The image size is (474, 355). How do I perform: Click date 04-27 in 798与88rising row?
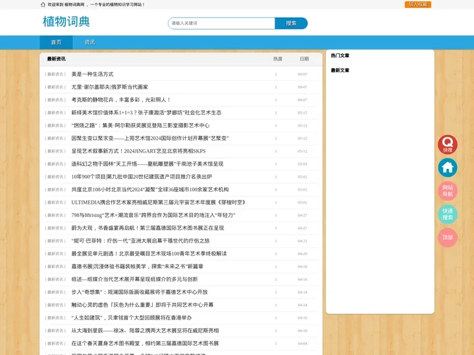[302, 216]
